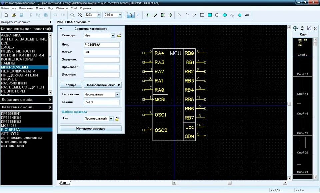320x193 pixels.
Task: Open the Справка menu
Action: [x=85, y=8]
